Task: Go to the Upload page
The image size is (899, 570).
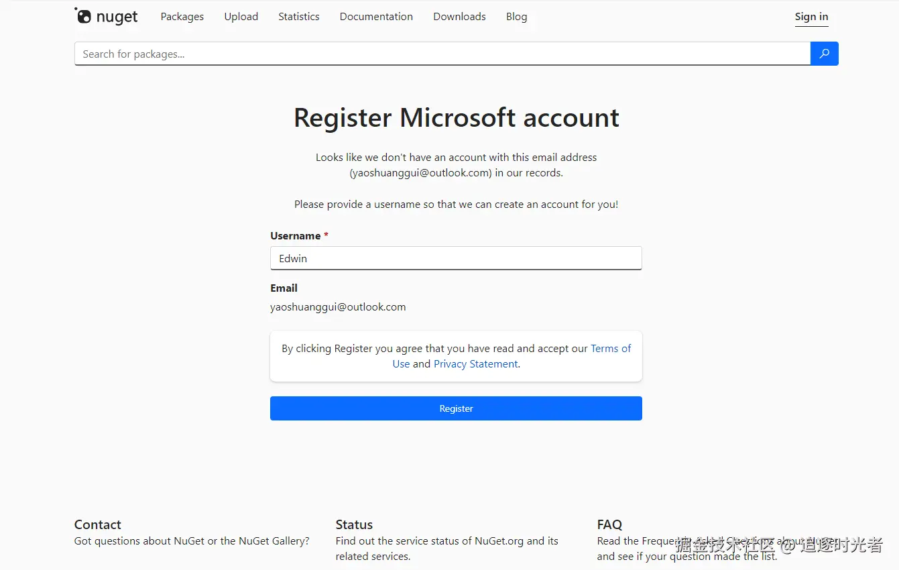Action: pyautogui.click(x=241, y=17)
